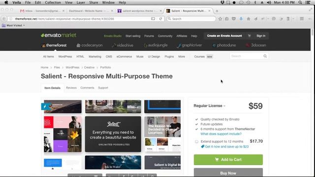Screen dimensions: 315x177
Task: Go to photodune marketplace
Action: click(x=224, y=45)
